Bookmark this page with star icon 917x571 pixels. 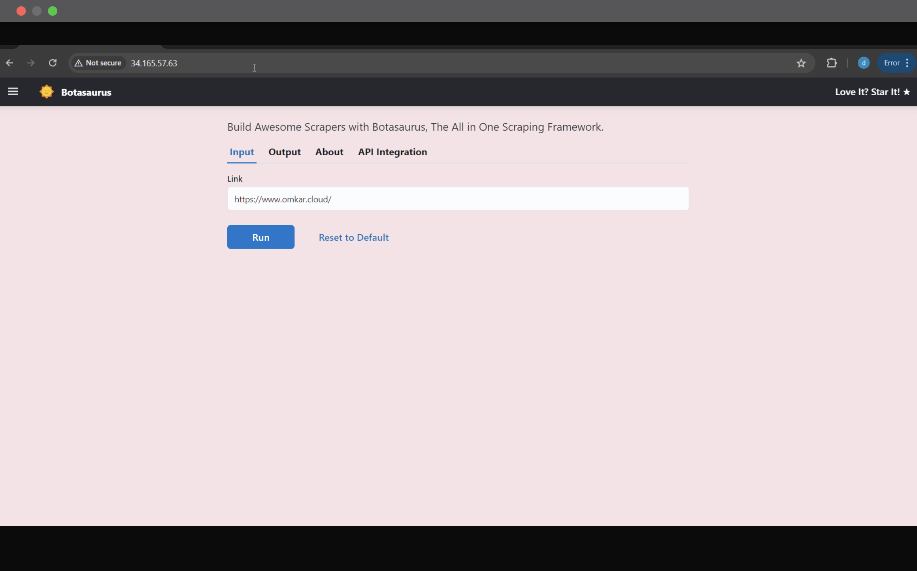(x=801, y=63)
